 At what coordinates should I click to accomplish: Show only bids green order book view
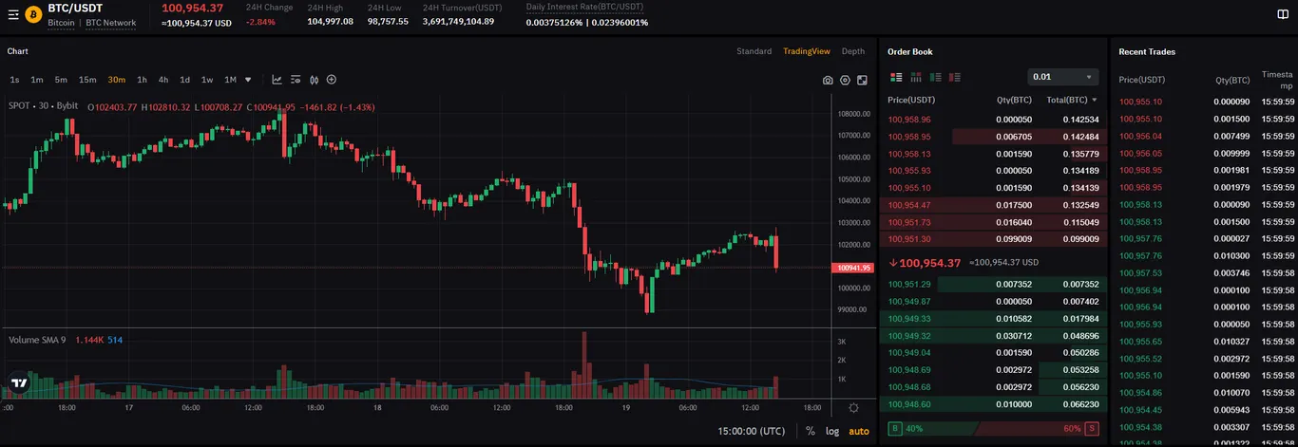tap(935, 77)
